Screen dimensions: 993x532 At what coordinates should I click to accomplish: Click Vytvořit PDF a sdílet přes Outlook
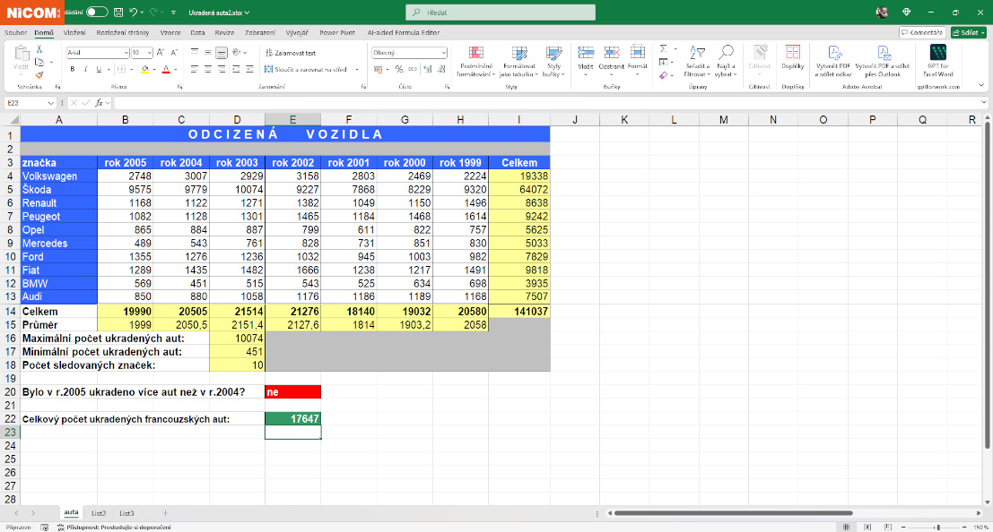[882, 62]
